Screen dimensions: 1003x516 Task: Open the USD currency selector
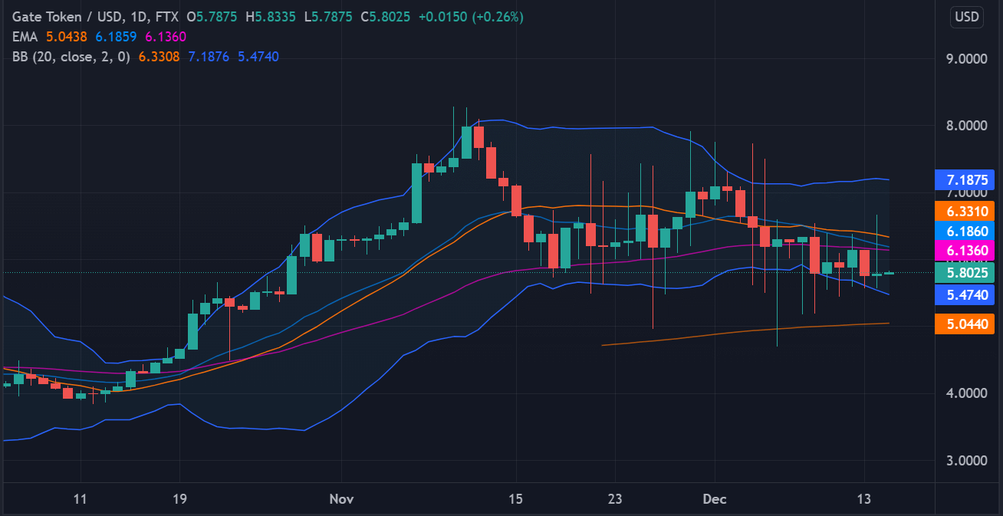[968, 16]
